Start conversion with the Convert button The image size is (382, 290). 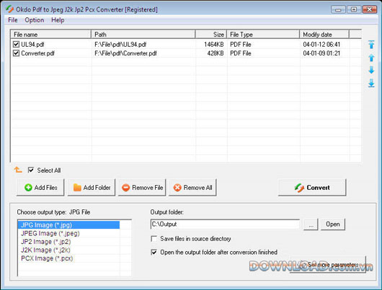(x=312, y=187)
